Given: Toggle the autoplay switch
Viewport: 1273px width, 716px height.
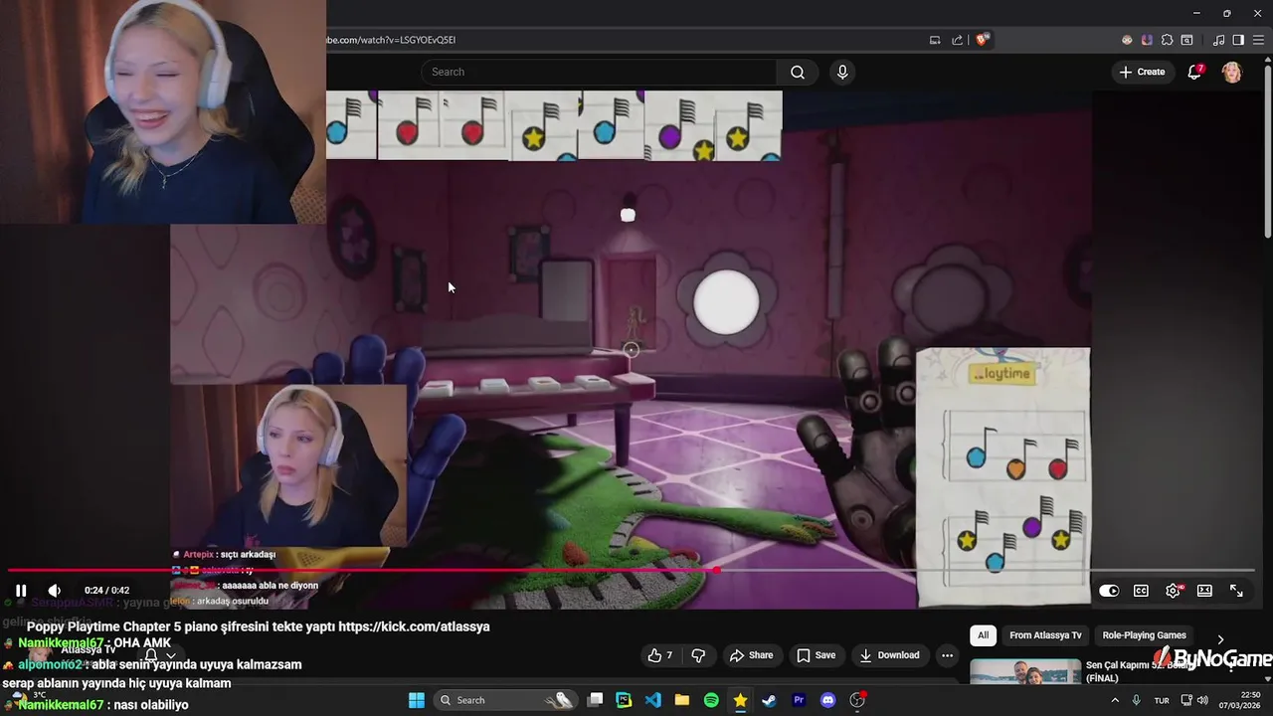Looking at the screenshot, I should (x=1109, y=591).
